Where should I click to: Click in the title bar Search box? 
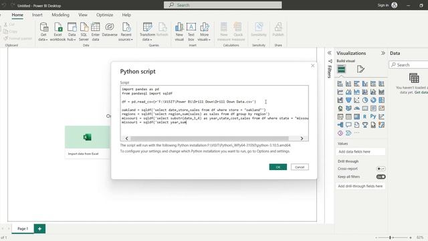223,5
